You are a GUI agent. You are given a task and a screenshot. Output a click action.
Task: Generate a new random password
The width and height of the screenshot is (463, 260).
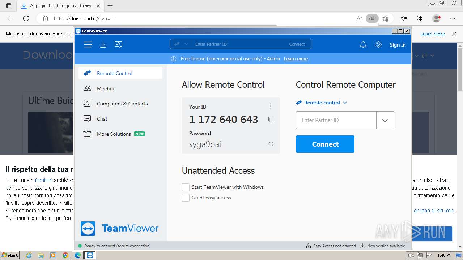pyautogui.click(x=271, y=144)
